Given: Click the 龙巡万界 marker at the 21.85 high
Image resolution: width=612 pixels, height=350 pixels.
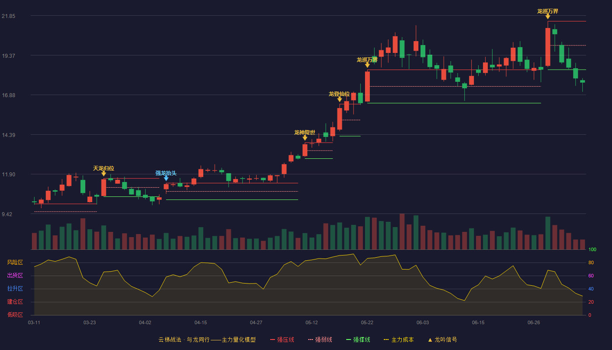Looking at the screenshot, I should (548, 17).
